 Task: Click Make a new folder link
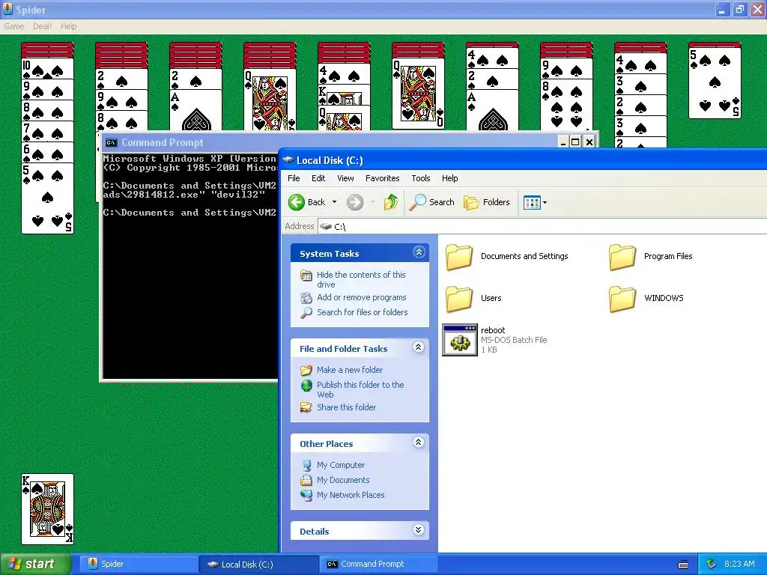350,370
